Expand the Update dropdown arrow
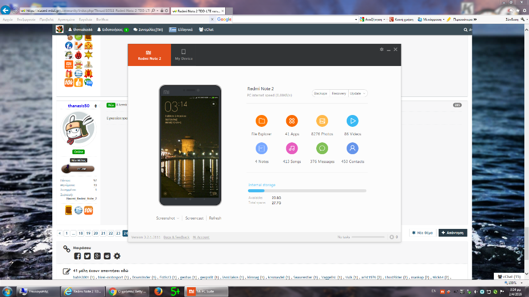Viewport: 529px width, 297px height. (x=365, y=93)
